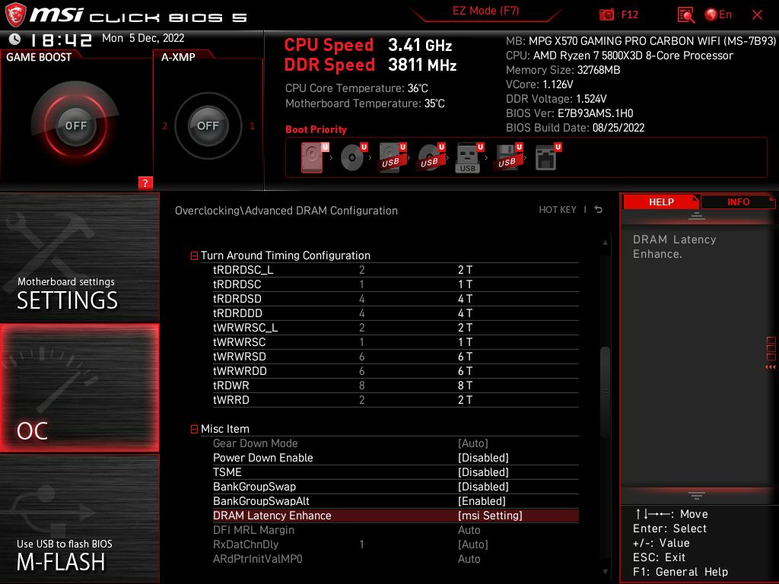Screen dimensions: 779x584
Task: Select the DFI MRL Margin row
Action: (396, 530)
